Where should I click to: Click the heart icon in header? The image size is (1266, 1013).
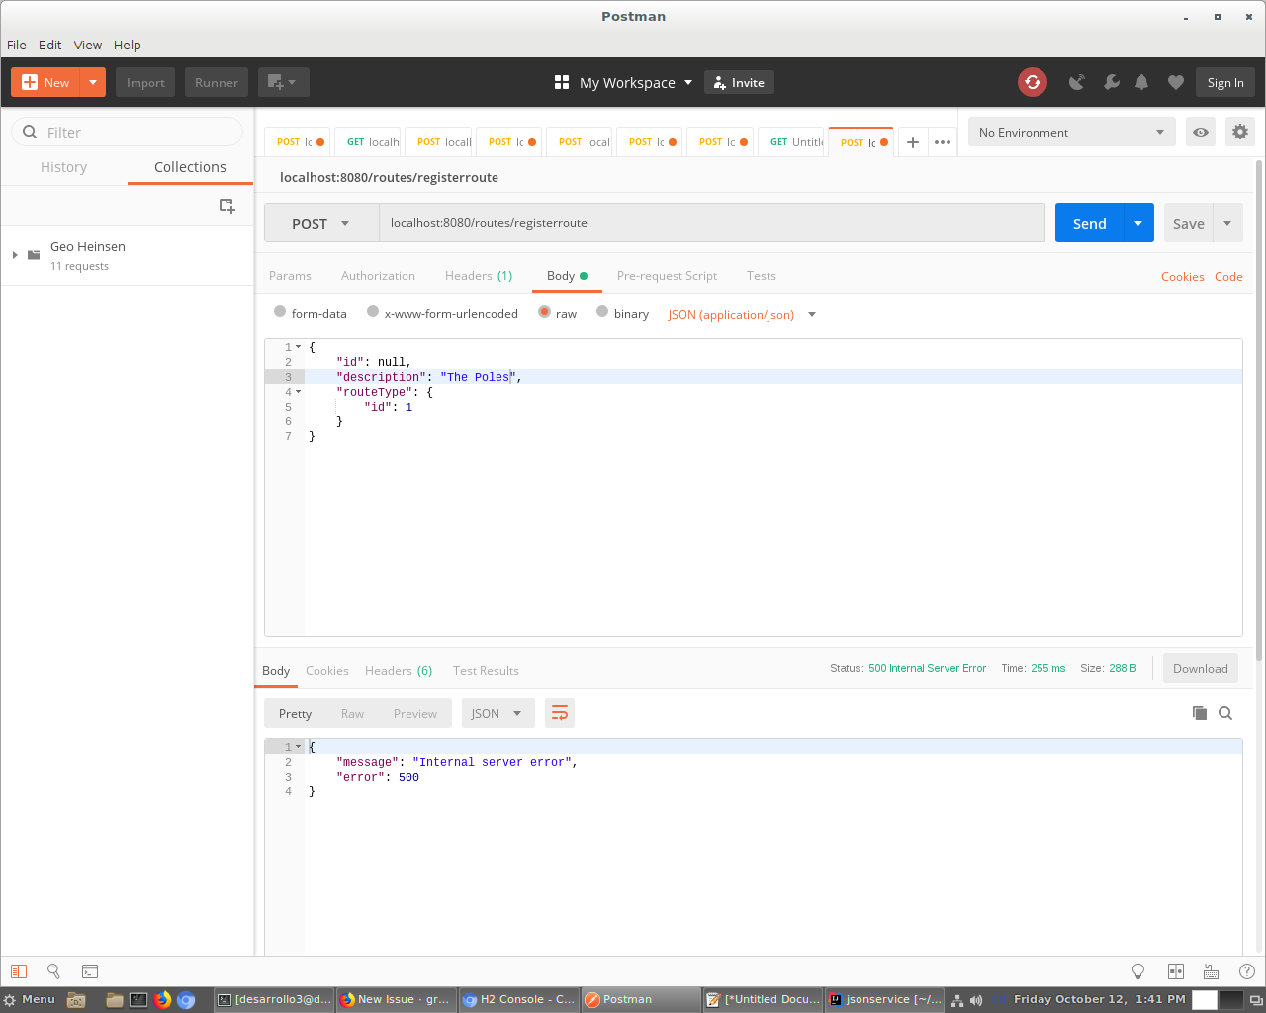[x=1176, y=82]
